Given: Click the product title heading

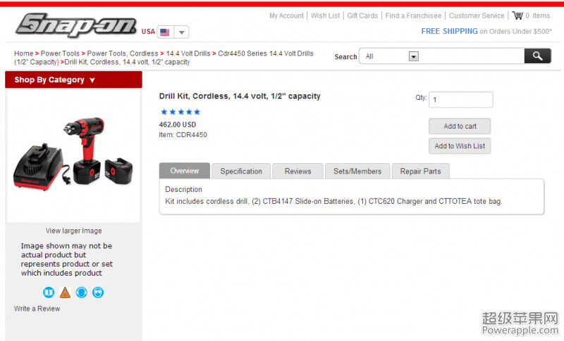Looking at the screenshot, I should click(240, 96).
